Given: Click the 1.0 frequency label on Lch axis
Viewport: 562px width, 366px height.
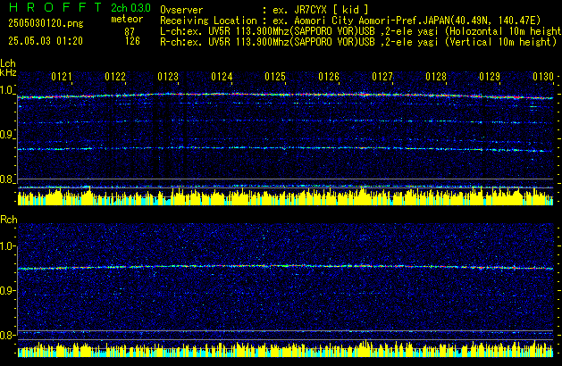Looking at the screenshot, I should [6, 90].
